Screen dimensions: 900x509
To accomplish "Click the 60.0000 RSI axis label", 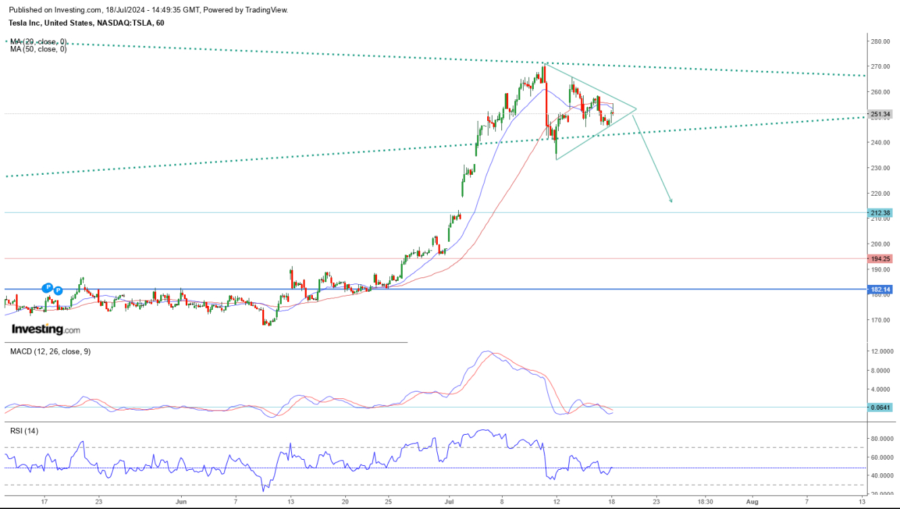I will (882, 457).
